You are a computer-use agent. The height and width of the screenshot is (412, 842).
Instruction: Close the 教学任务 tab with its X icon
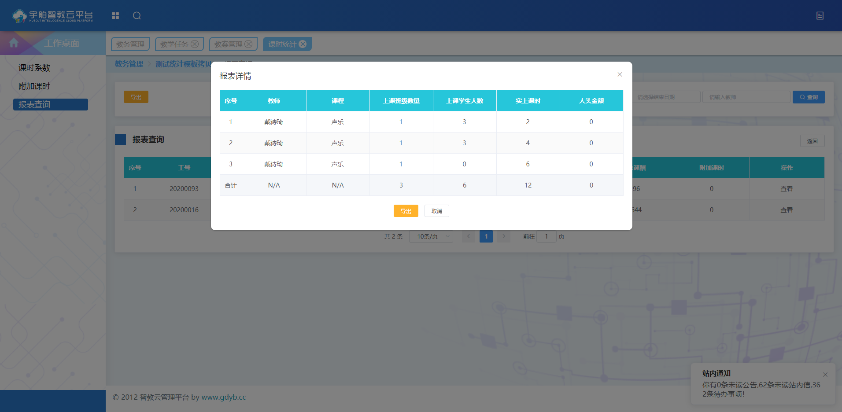point(194,44)
